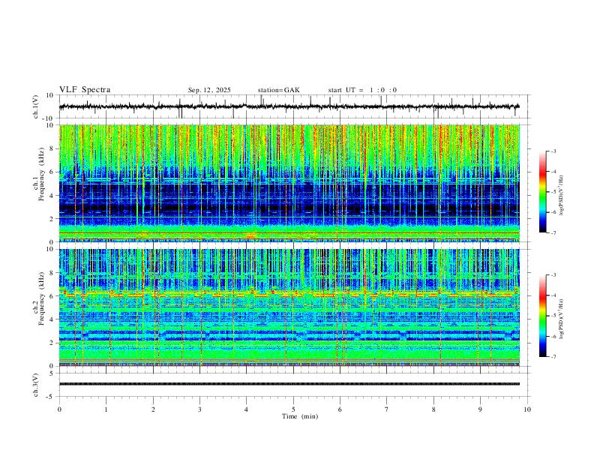Click the time axis tick label "5"

point(293,409)
